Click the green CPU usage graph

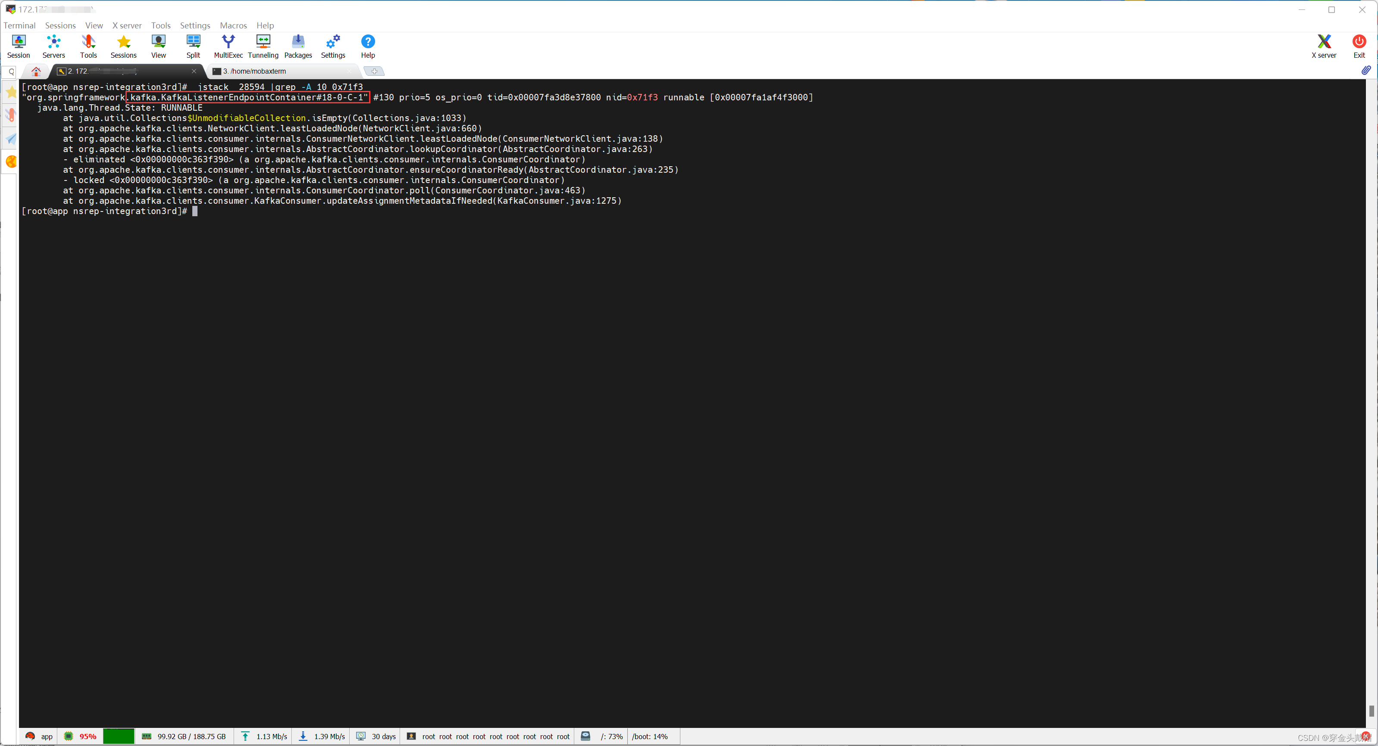tap(118, 736)
